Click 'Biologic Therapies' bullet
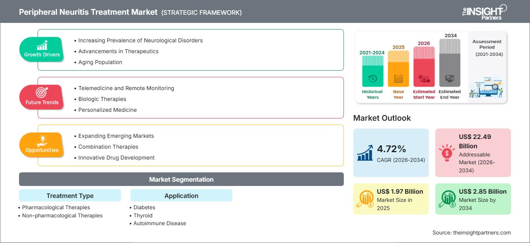This screenshot has height=243, width=530. click(x=102, y=99)
